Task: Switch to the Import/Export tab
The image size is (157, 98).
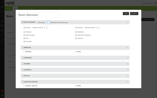Action: point(94,9)
